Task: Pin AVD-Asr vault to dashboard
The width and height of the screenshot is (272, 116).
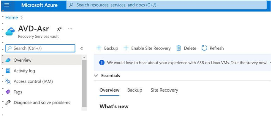Action: [x=59, y=29]
